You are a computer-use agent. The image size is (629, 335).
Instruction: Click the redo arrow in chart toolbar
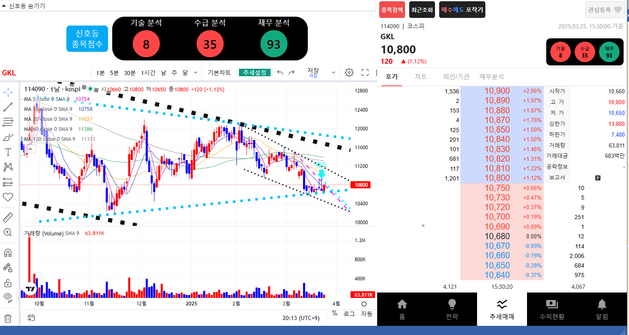291,72
